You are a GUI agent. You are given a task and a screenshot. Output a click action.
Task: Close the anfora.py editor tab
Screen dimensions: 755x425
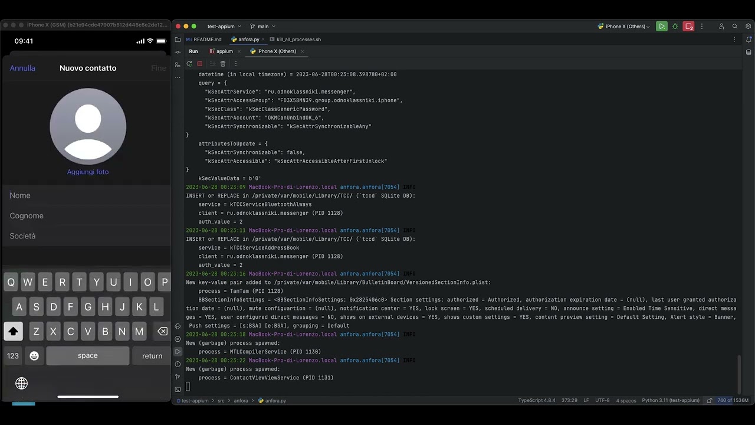263,40
